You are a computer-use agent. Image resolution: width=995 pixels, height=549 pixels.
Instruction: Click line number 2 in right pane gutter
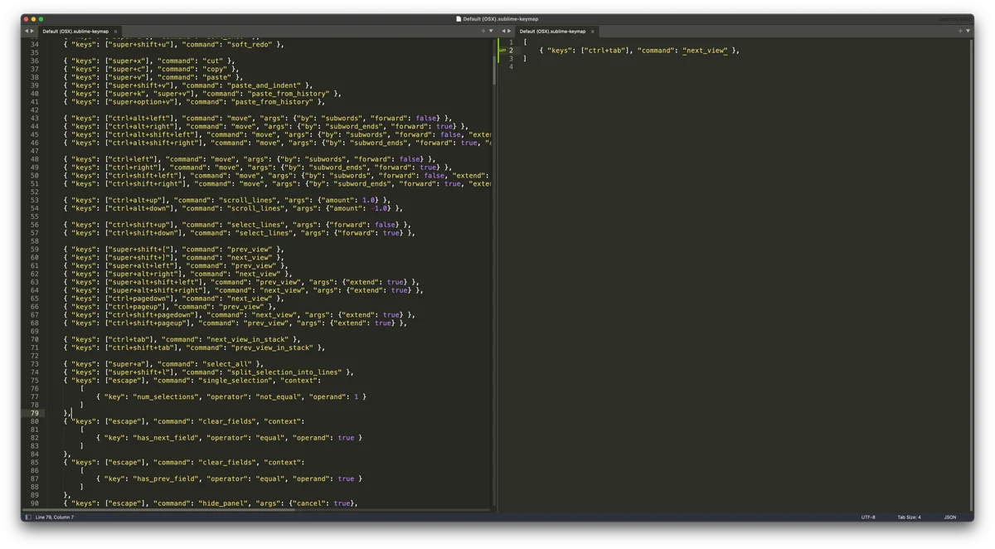(x=511, y=51)
